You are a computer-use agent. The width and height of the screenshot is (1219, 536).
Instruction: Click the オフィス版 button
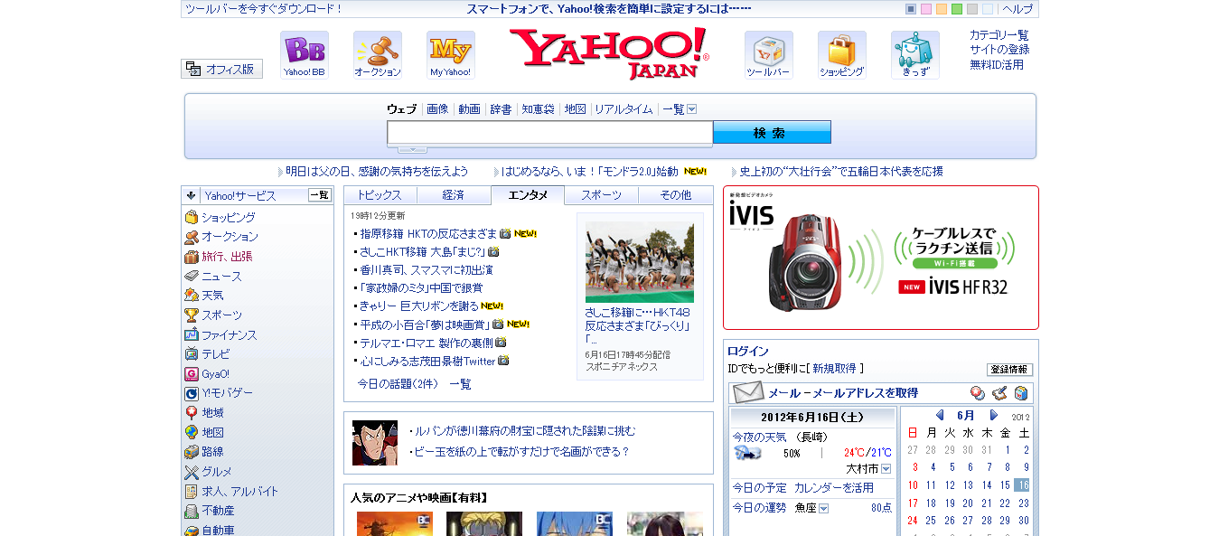pyautogui.click(x=222, y=69)
